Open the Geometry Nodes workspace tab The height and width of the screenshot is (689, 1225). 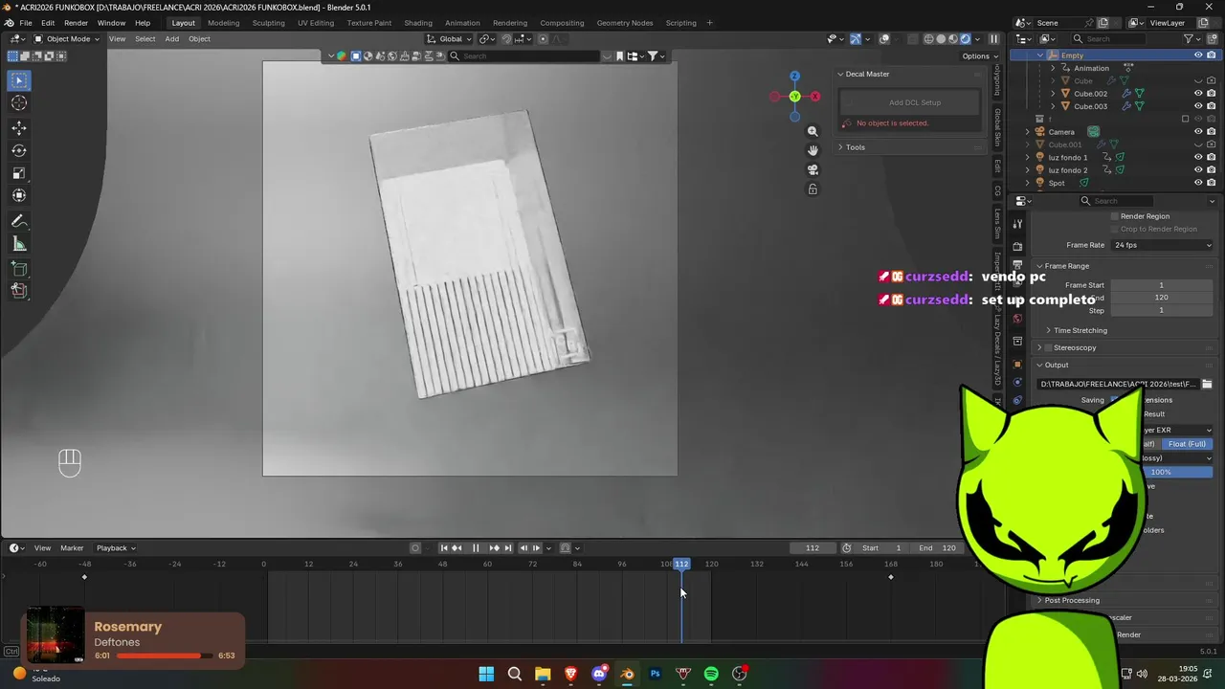pos(624,23)
